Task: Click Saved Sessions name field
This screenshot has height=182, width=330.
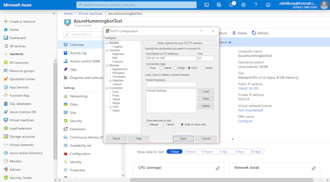Action: (x=171, y=85)
